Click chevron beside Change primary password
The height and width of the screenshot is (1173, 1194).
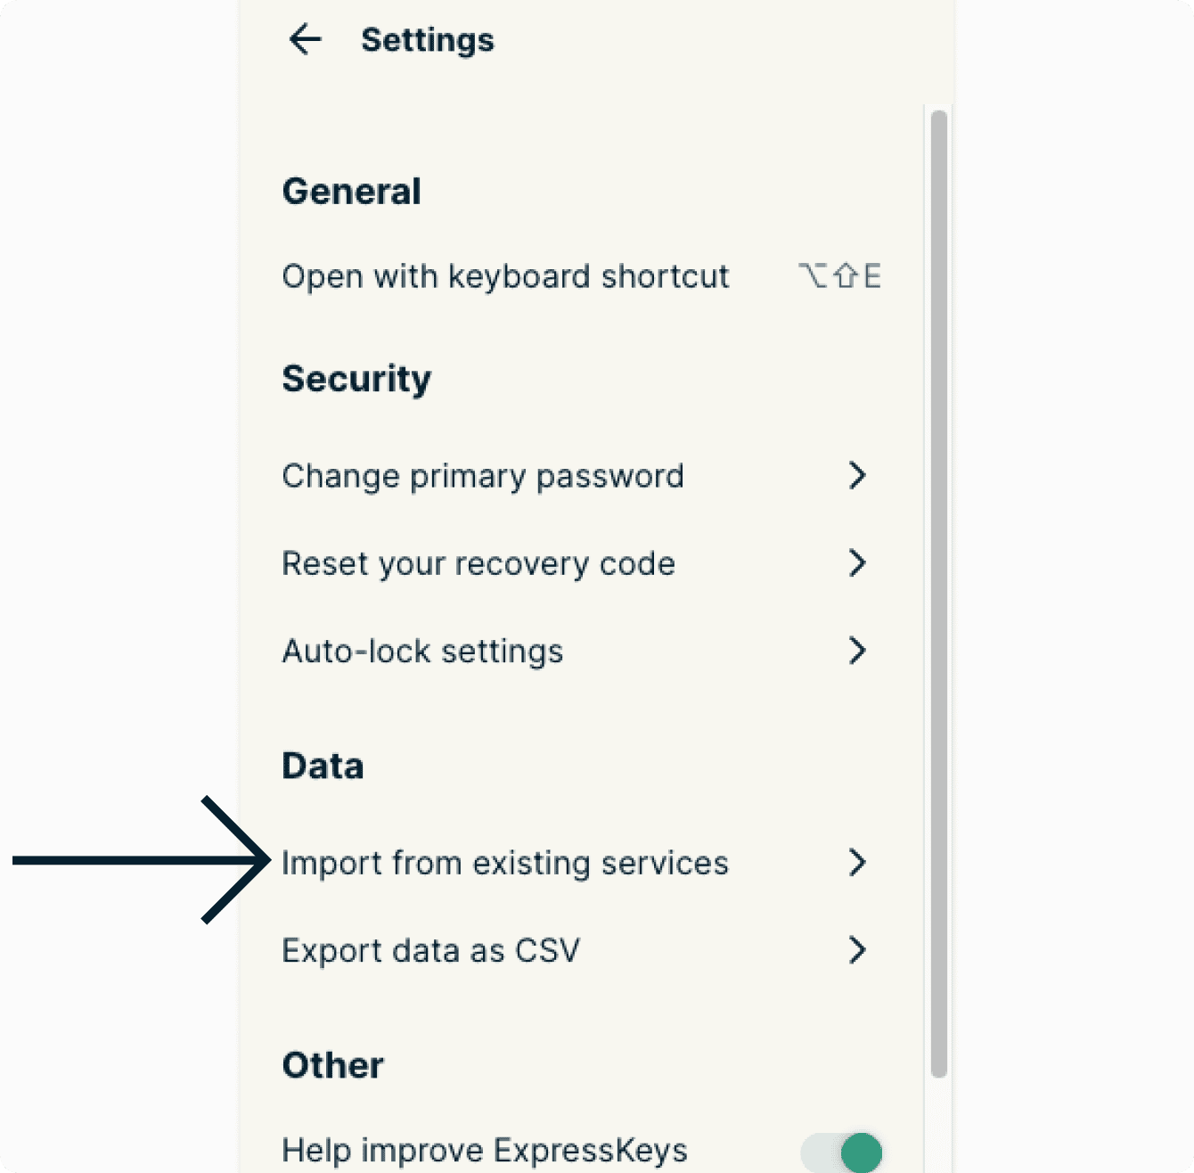(x=857, y=476)
